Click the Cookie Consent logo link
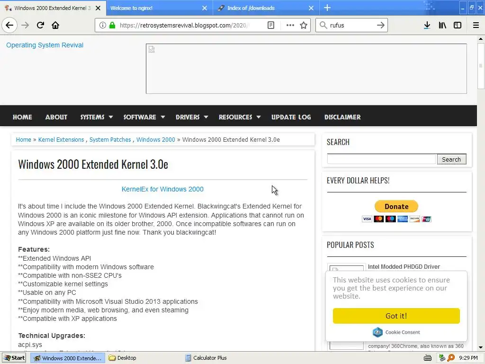 (x=396, y=332)
